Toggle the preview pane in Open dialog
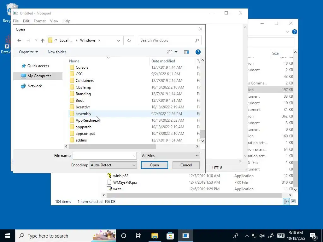 (x=187, y=52)
